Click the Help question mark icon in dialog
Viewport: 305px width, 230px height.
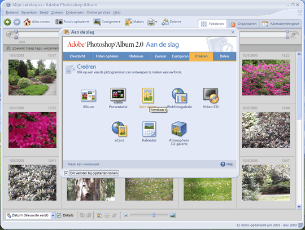223,164
